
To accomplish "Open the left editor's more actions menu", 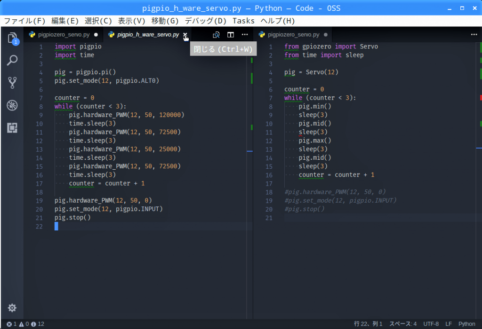I will (x=245, y=35).
